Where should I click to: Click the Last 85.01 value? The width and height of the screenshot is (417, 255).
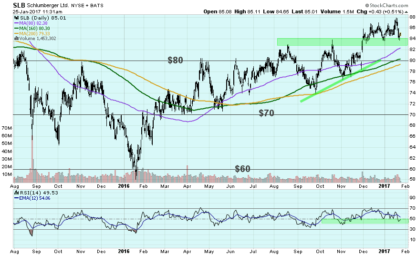(x=304, y=12)
